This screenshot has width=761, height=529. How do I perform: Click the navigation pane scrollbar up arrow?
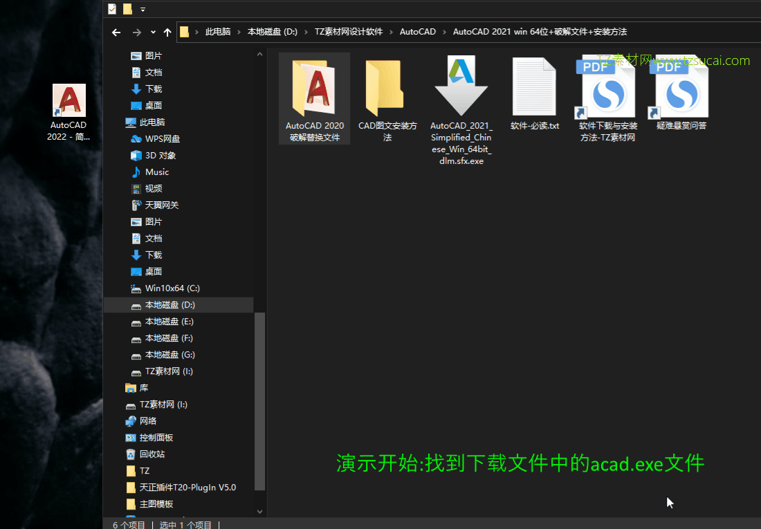259,55
